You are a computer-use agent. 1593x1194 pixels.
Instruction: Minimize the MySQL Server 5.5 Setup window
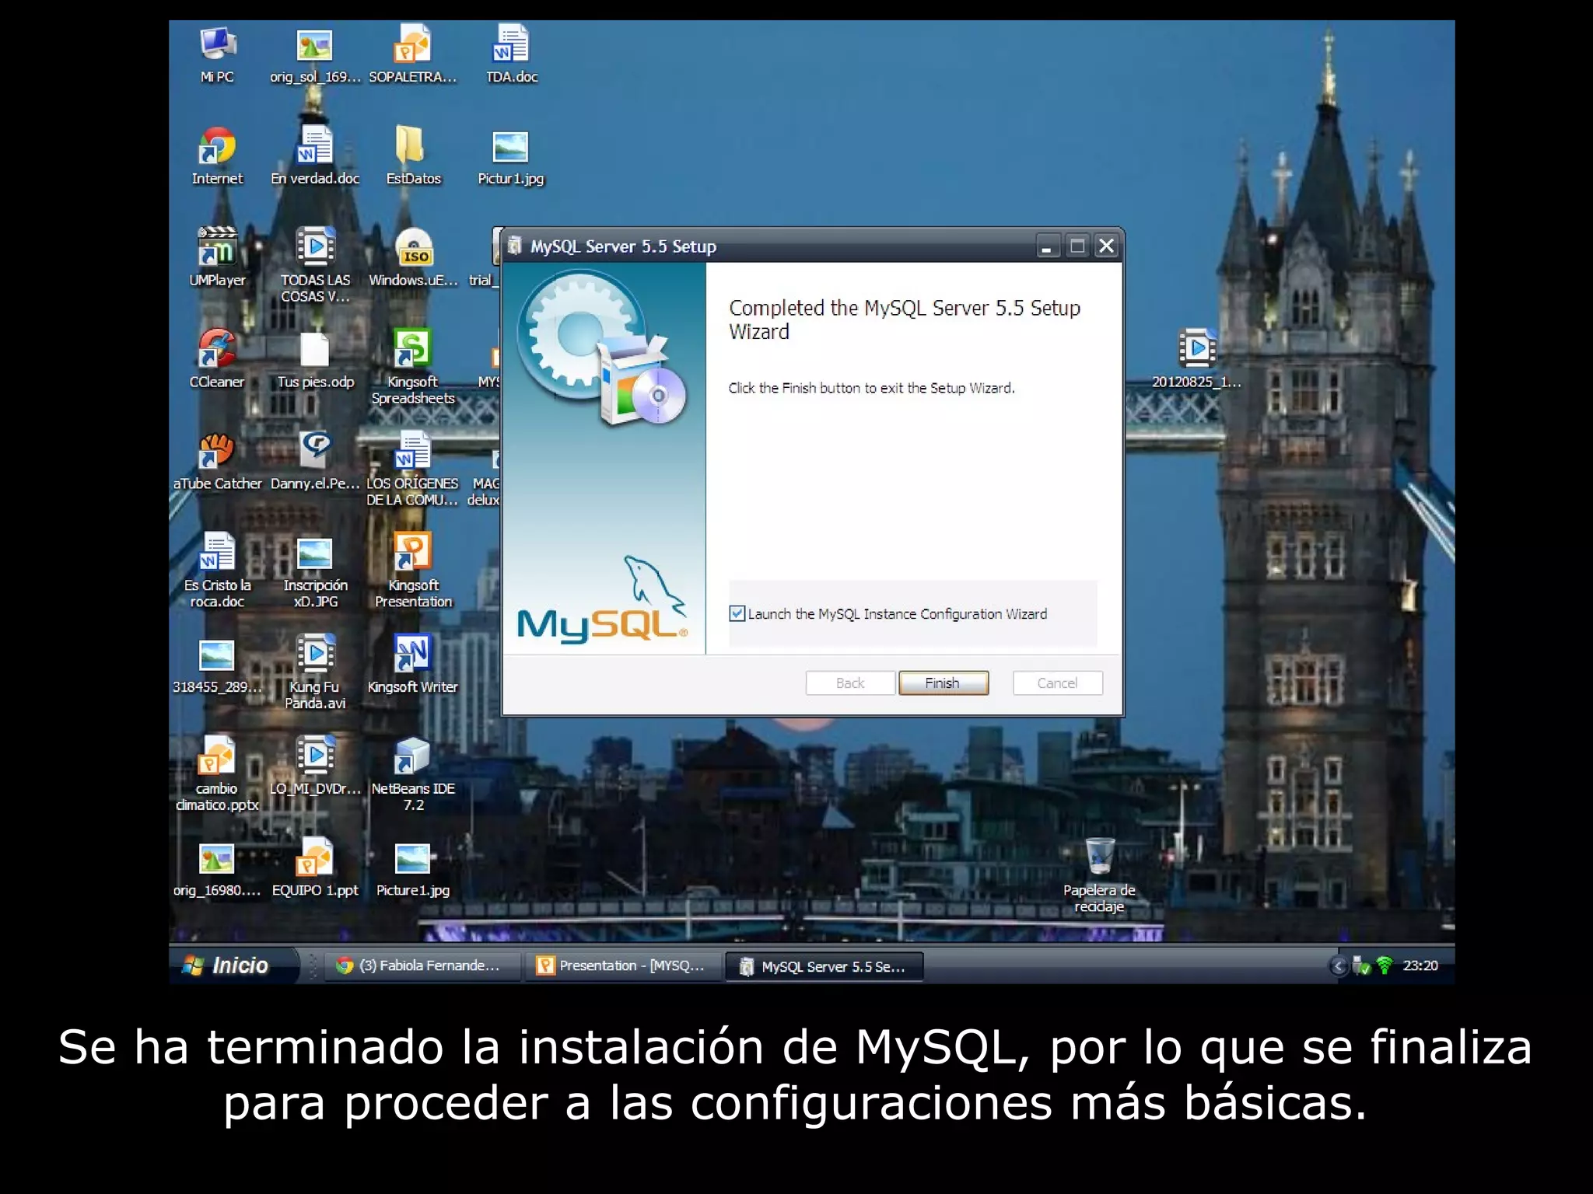pyautogui.click(x=1048, y=246)
